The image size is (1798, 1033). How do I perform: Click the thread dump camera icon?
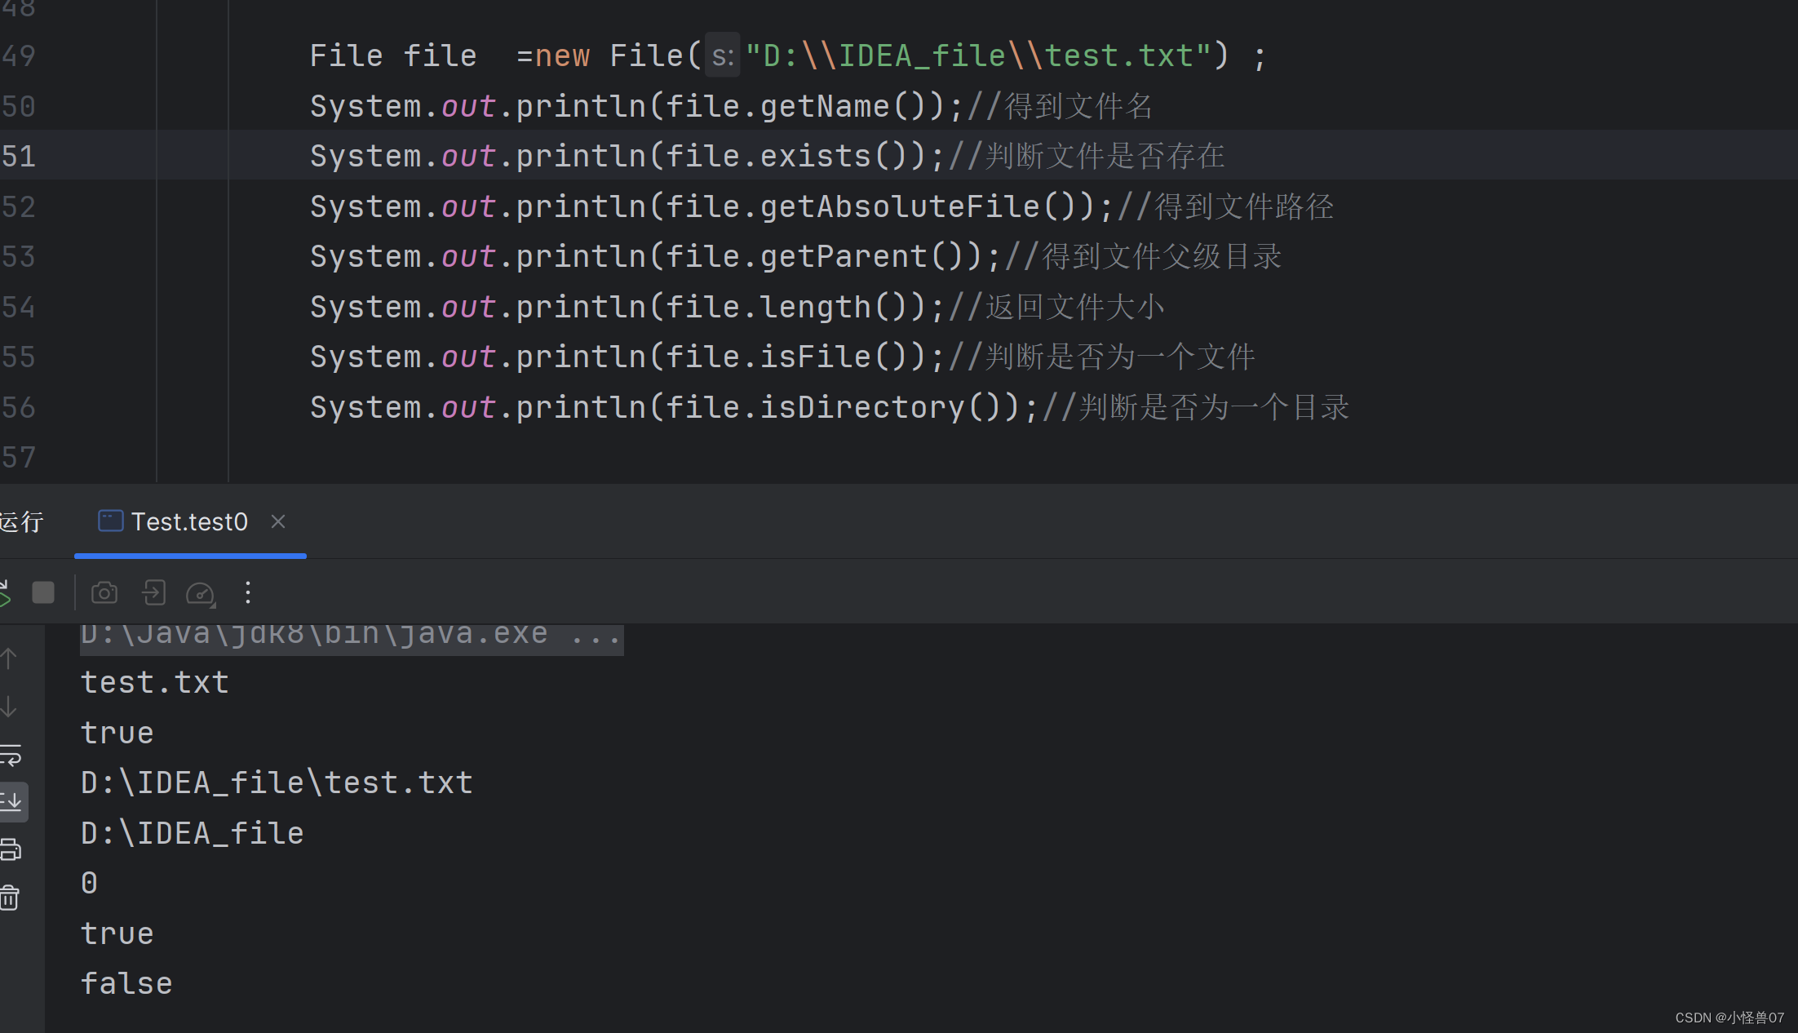click(104, 593)
